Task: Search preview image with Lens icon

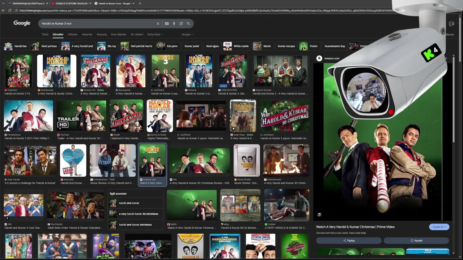Action: pos(319,214)
